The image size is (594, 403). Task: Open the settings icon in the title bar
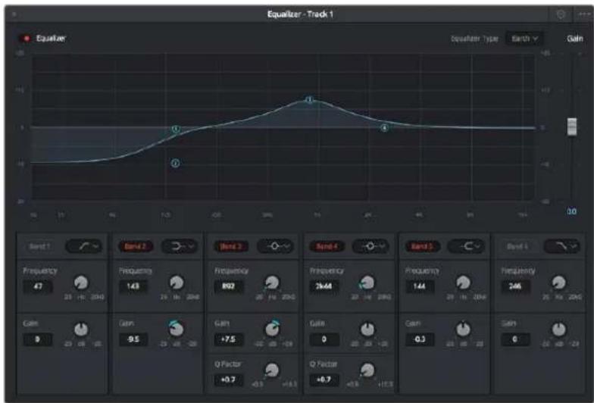click(x=561, y=14)
